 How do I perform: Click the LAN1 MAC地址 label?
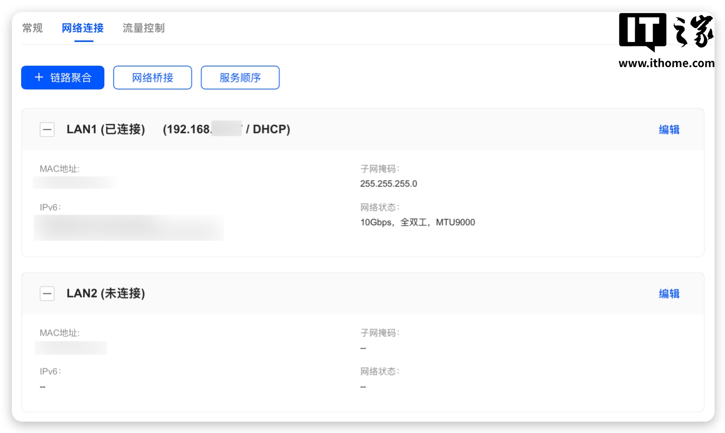pyautogui.click(x=60, y=169)
